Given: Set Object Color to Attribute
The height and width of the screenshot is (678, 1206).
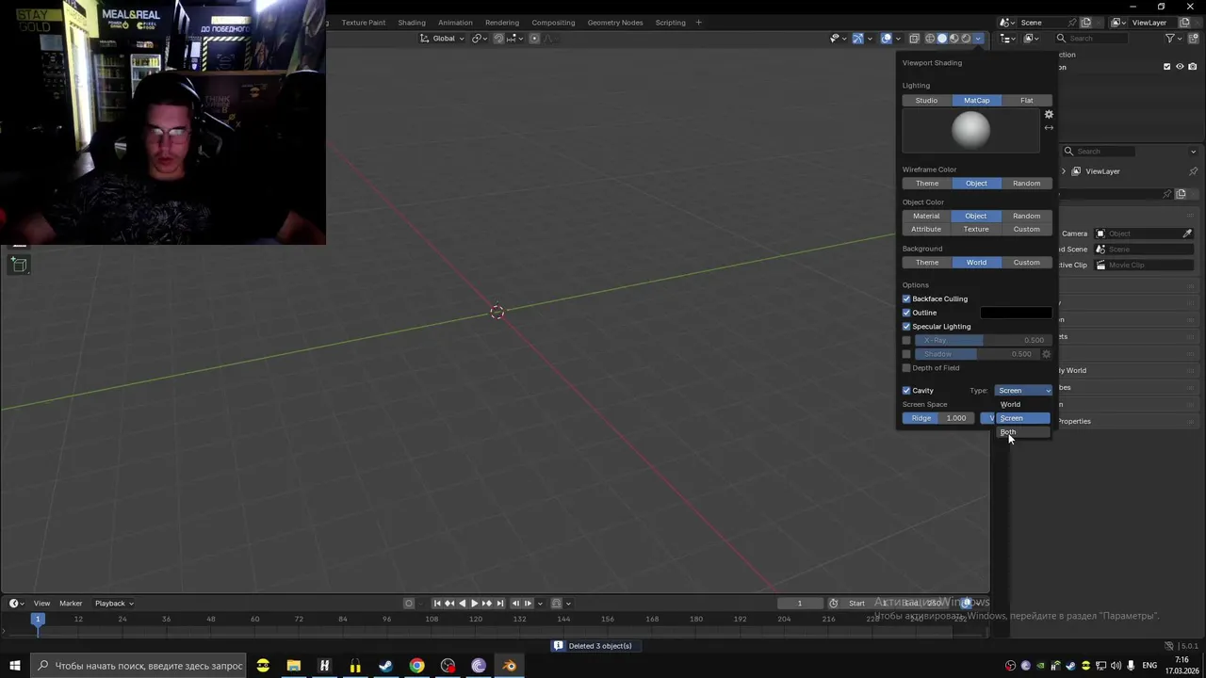Looking at the screenshot, I should (x=926, y=229).
